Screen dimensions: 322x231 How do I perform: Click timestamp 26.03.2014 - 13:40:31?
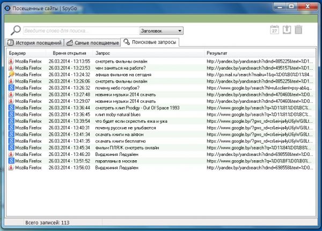[69, 128]
